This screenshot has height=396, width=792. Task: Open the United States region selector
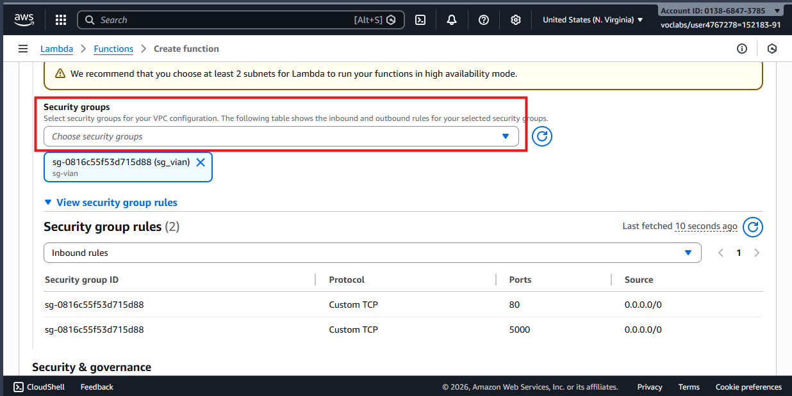[x=591, y=19]
